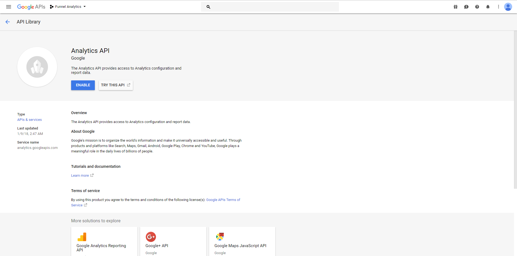The height and width of the screenshot is (256, 517).
Task: Click the Google Maps JavaScript API icon
Action: [220, 237]
